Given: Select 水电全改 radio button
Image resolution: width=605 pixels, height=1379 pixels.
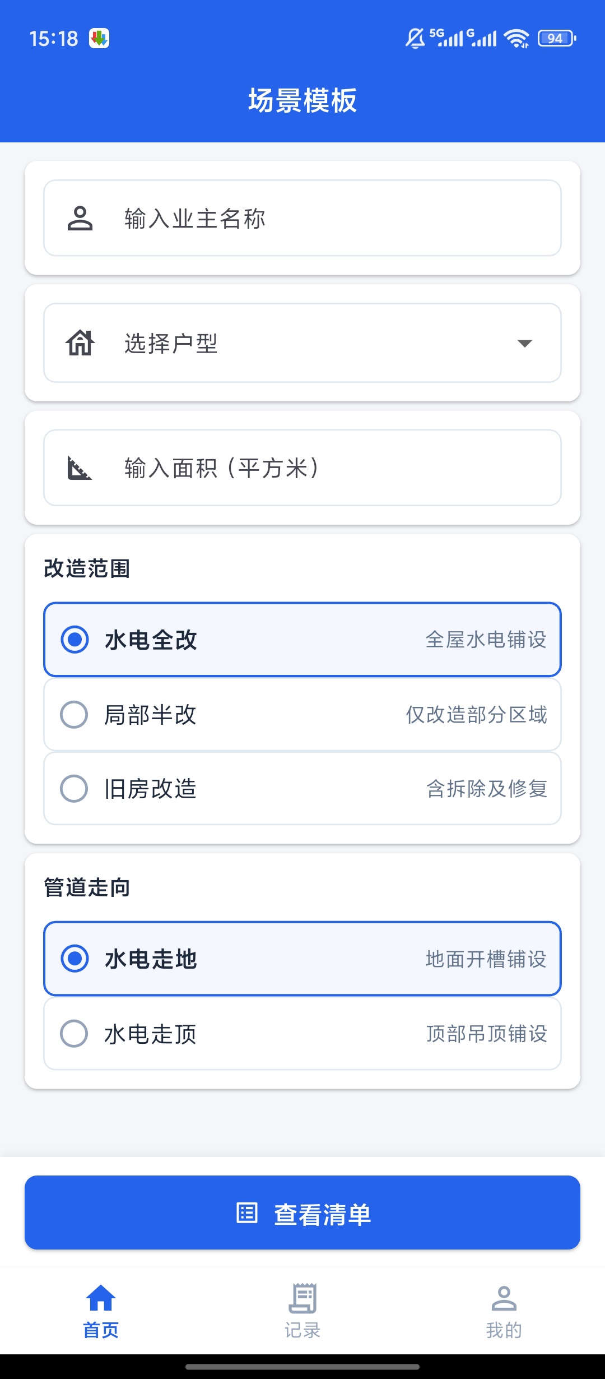Looking at the screenshot, I should point(75,640).
